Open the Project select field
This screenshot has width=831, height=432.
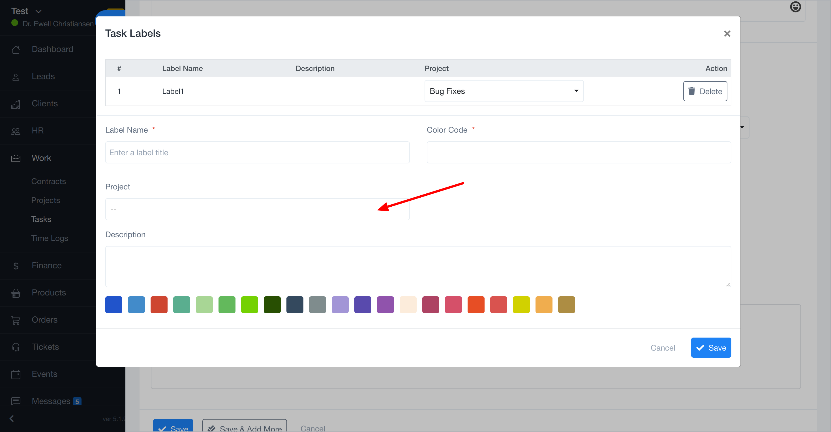click(257, 209)
